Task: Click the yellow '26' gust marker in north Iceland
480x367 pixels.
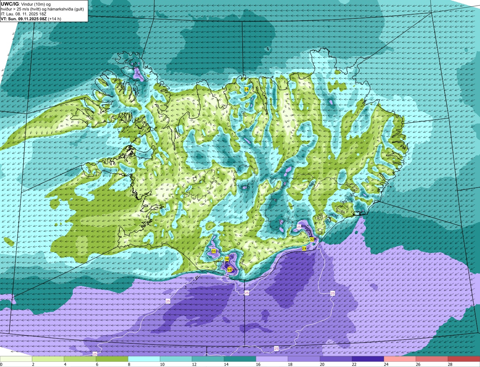Action: (x=246, y=89)
